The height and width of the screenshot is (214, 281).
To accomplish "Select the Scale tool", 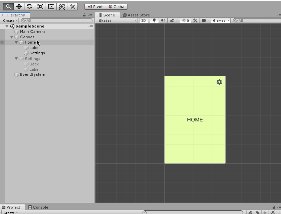I will coord(40,7).
